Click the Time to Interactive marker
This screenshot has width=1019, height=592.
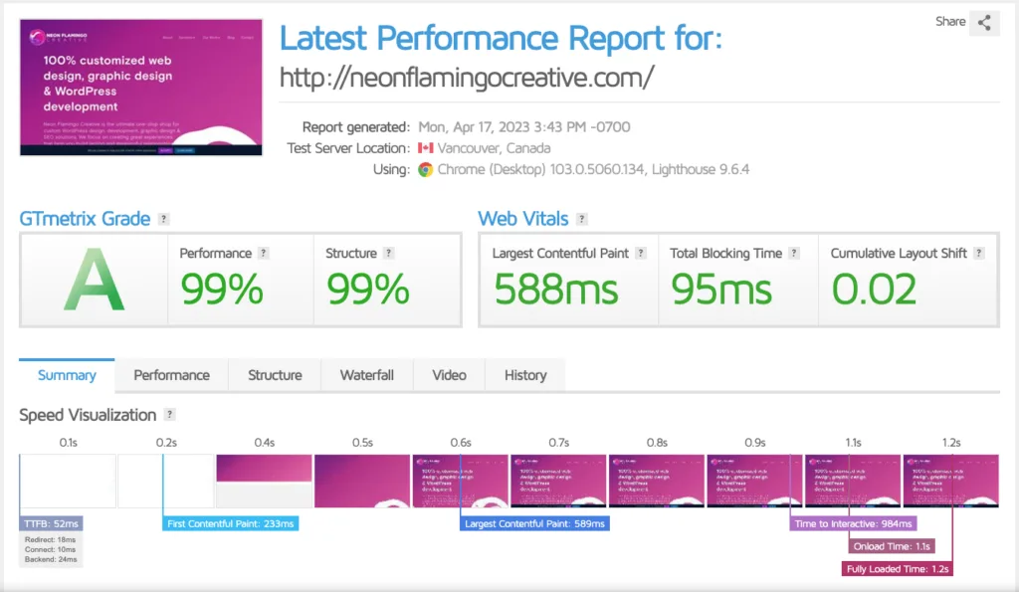pyautogui.click(x=854, y=523)
